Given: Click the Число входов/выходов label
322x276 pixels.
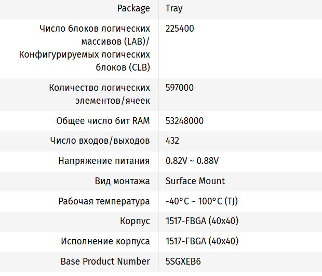Looking at the screenshot, I should click(100, 141).
